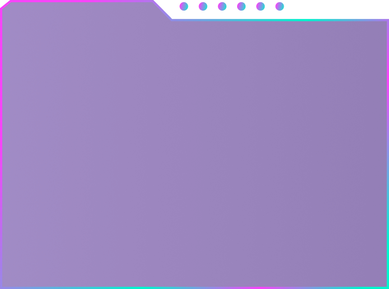Select the fourth gradient dot in the row
This screenshot has height=289, width=389.
241,7
